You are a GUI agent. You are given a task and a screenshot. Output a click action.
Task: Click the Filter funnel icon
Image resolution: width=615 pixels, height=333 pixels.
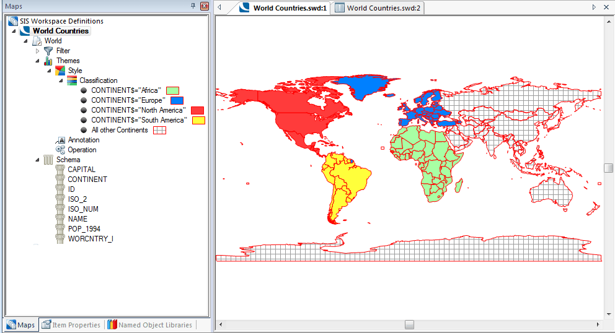click(48, 51)
